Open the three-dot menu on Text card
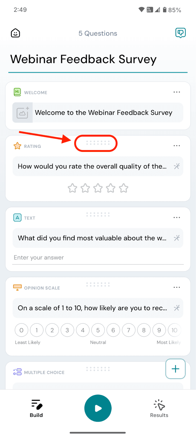 point(177,217)
